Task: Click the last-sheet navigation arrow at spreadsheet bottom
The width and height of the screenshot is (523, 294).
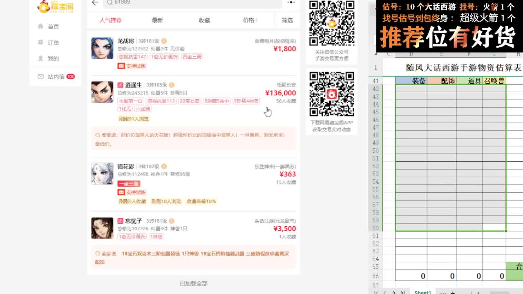Action: click(403, 292)
